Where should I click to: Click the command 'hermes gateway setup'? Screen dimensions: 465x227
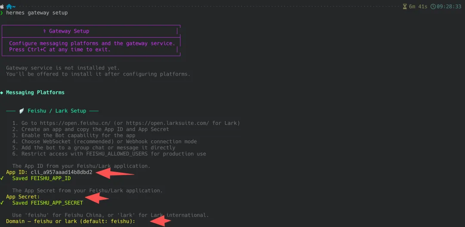click(37, 13)
